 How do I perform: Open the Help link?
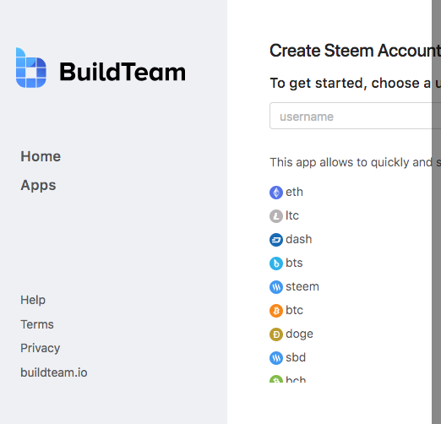[x=33, y=300]
